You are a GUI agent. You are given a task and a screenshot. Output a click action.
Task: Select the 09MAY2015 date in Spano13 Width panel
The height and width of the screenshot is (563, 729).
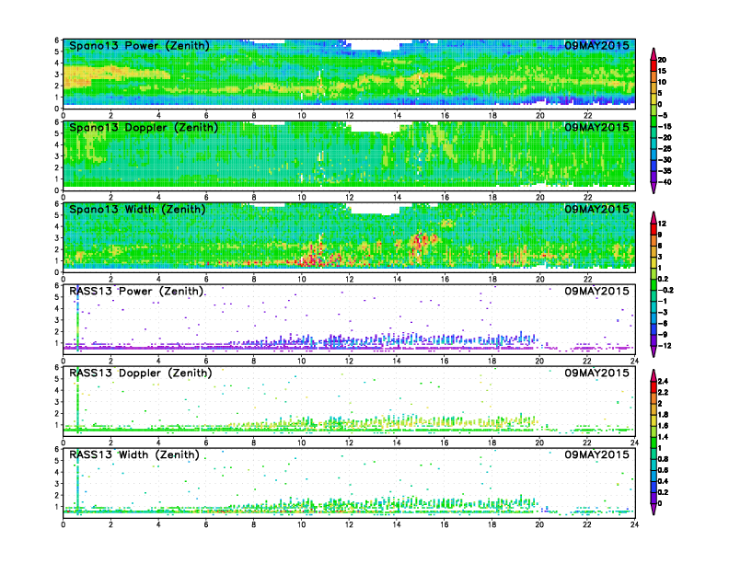click(596, 209)
